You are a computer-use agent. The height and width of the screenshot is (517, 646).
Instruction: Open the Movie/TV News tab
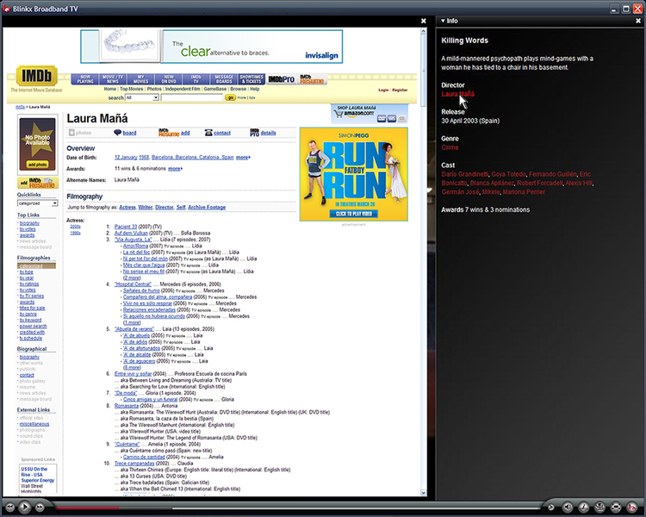click(x=113, y=79)
